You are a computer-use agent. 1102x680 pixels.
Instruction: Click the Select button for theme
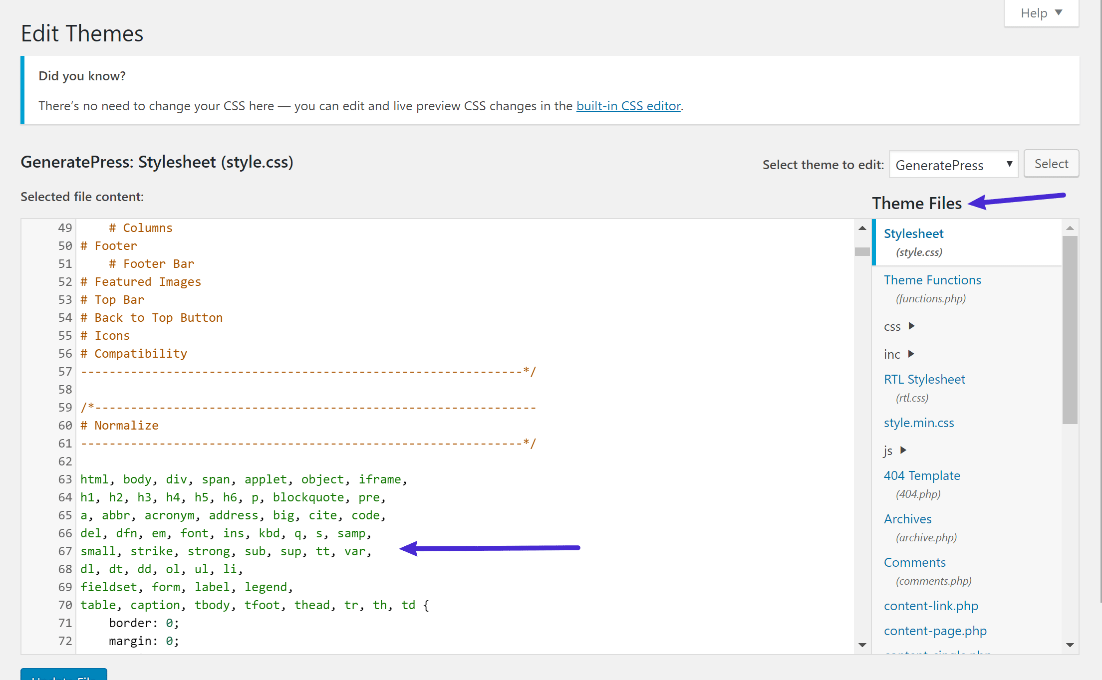(1051, 163)
